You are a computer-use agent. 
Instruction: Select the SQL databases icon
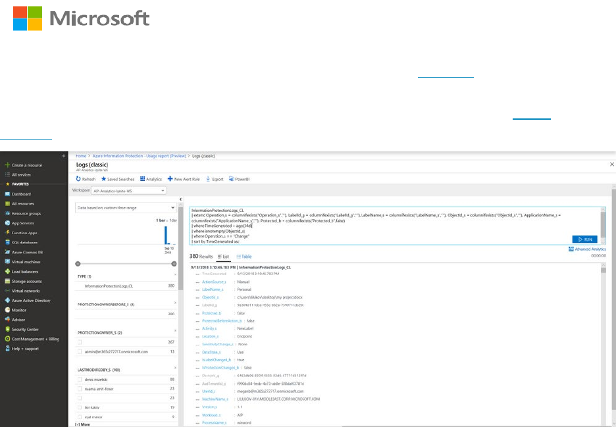(7, 242)
